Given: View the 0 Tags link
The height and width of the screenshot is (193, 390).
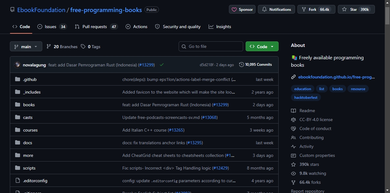Looking at the screenshot, I should click(91, 47).
